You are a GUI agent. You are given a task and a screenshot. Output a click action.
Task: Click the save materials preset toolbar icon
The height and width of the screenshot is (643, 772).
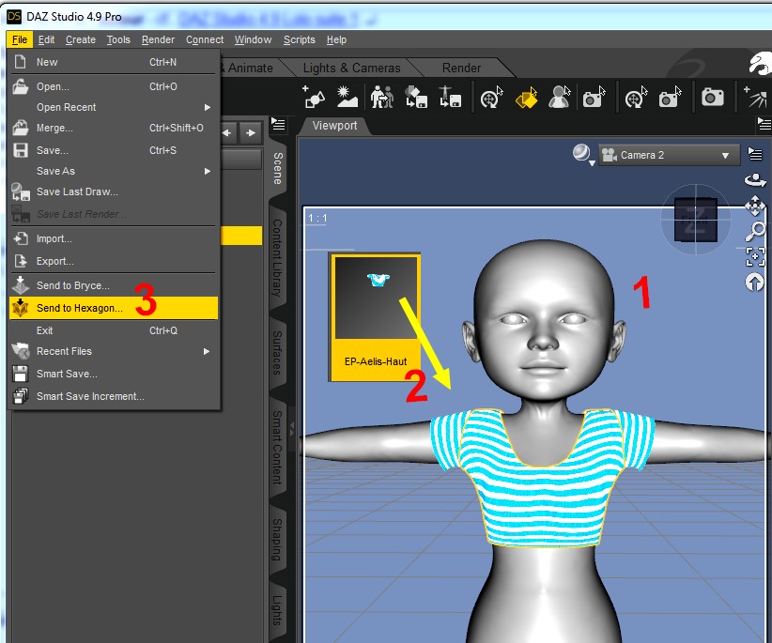coord(416,97)
